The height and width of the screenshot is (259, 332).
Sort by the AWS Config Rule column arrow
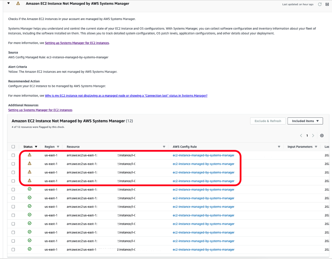(x=279, y=147)
